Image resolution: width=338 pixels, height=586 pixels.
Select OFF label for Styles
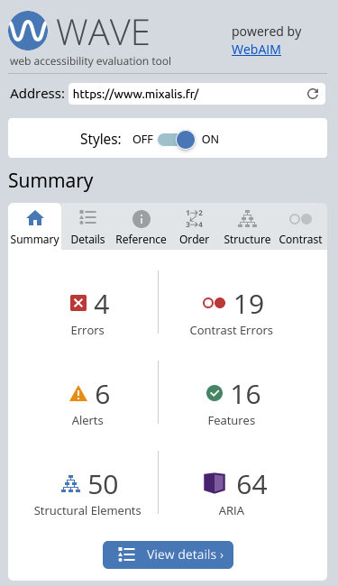point(142,140)
